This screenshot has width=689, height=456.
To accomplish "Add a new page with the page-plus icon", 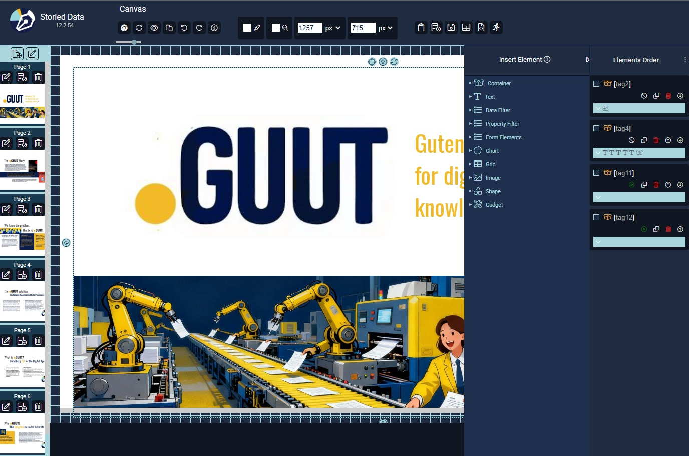I will tap(17, 54).
